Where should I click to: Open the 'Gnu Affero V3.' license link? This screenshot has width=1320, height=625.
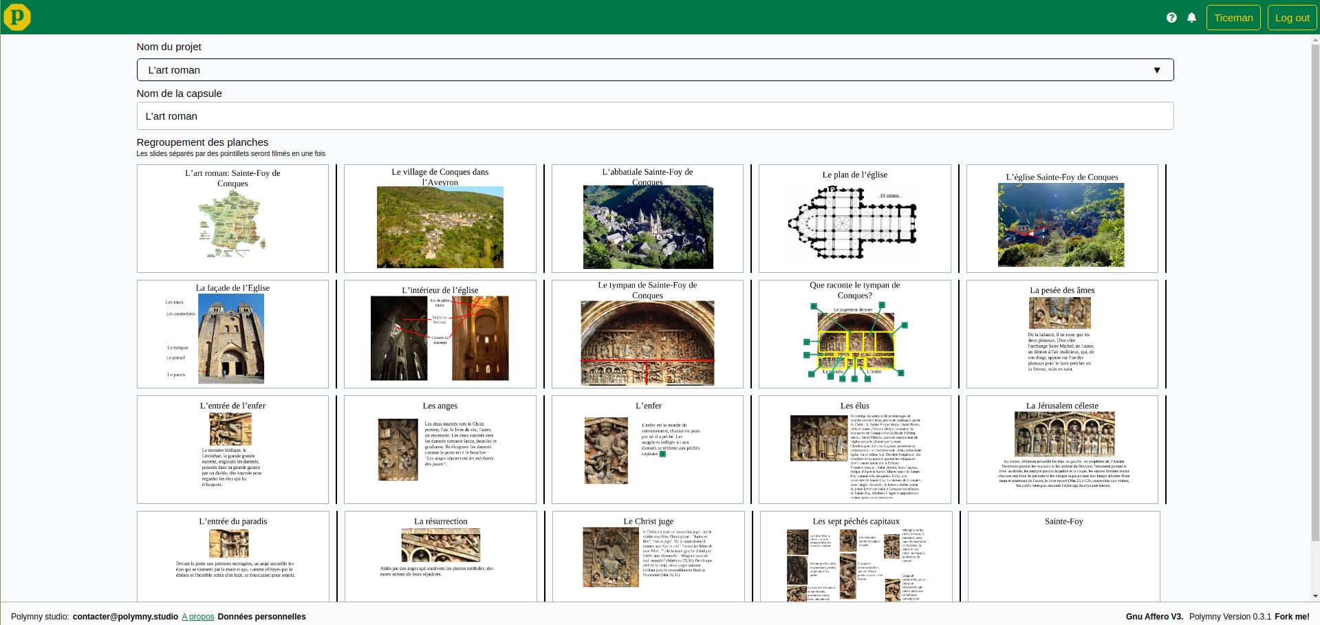[1154, 617]
